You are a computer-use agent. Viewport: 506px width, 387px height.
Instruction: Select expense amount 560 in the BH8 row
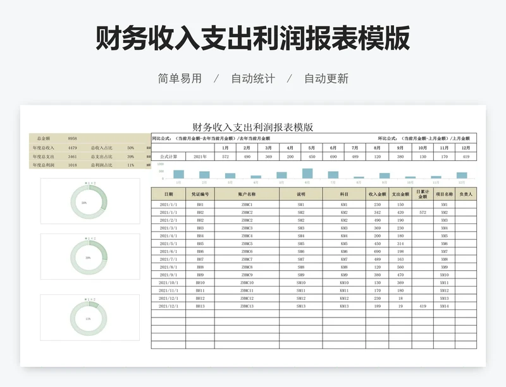(400, 267)
